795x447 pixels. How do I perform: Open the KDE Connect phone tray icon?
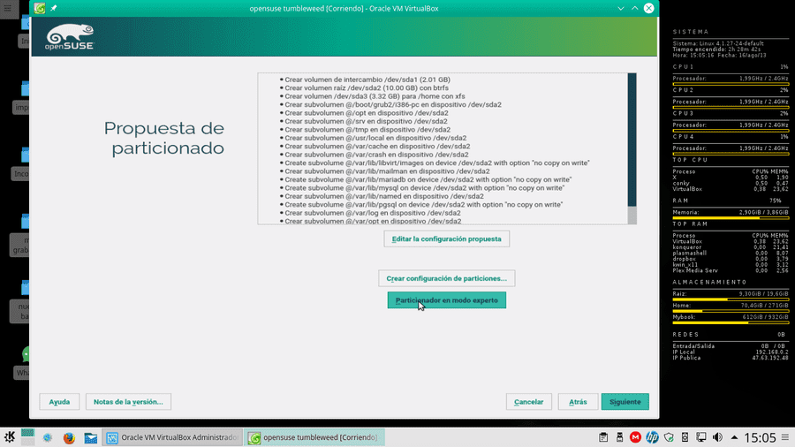point(685,437)
